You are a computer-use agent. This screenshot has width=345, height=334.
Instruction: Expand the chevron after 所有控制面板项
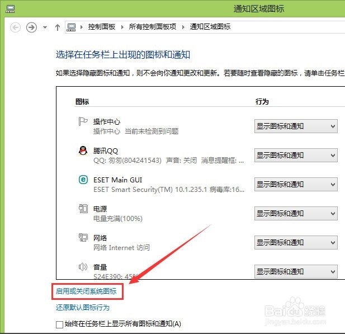(x=183, y=27)
